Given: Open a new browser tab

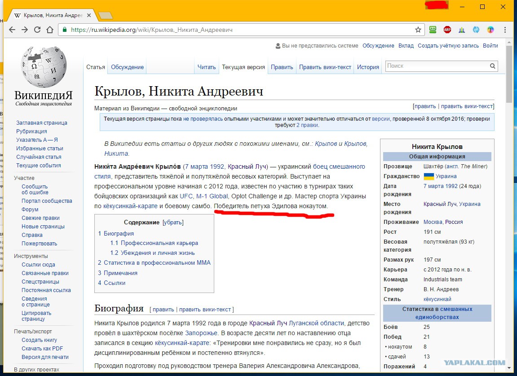Looking at the screenshot, I should (106, 15).
